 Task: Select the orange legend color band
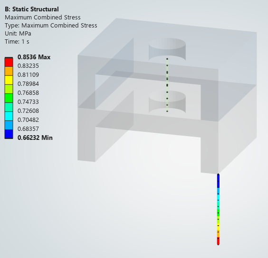pos(9,71)
